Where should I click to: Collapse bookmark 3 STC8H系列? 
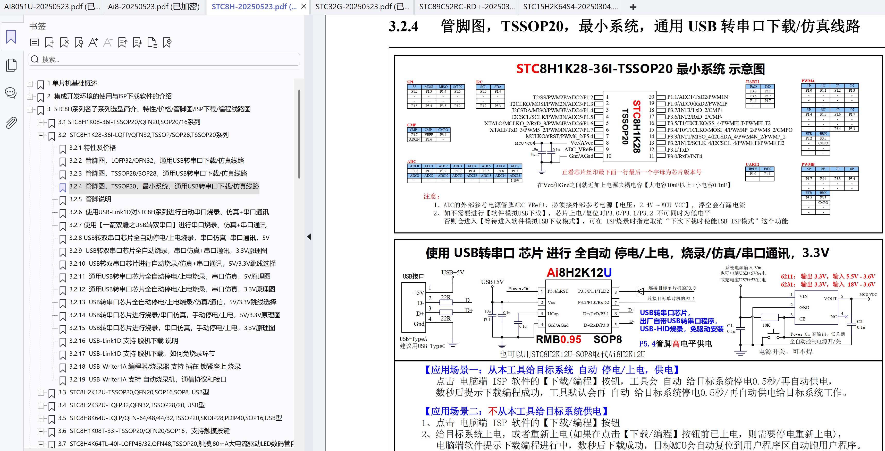coord(30,109)
